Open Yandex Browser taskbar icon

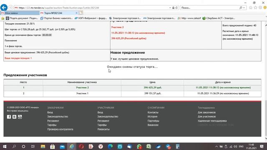coord(101,146)
